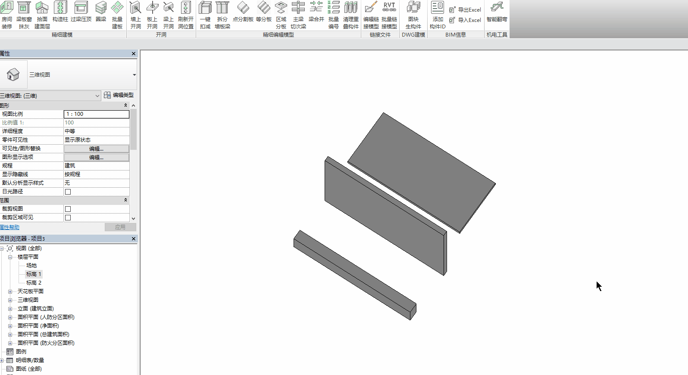The image size is (688, 375).
Task: Open the 属性帮助 properties help link
Action: point(9,227)
